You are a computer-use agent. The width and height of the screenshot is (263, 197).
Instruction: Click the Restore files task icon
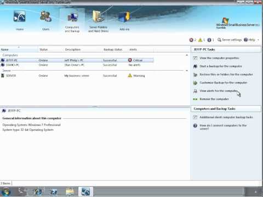[x=195, y=74]
